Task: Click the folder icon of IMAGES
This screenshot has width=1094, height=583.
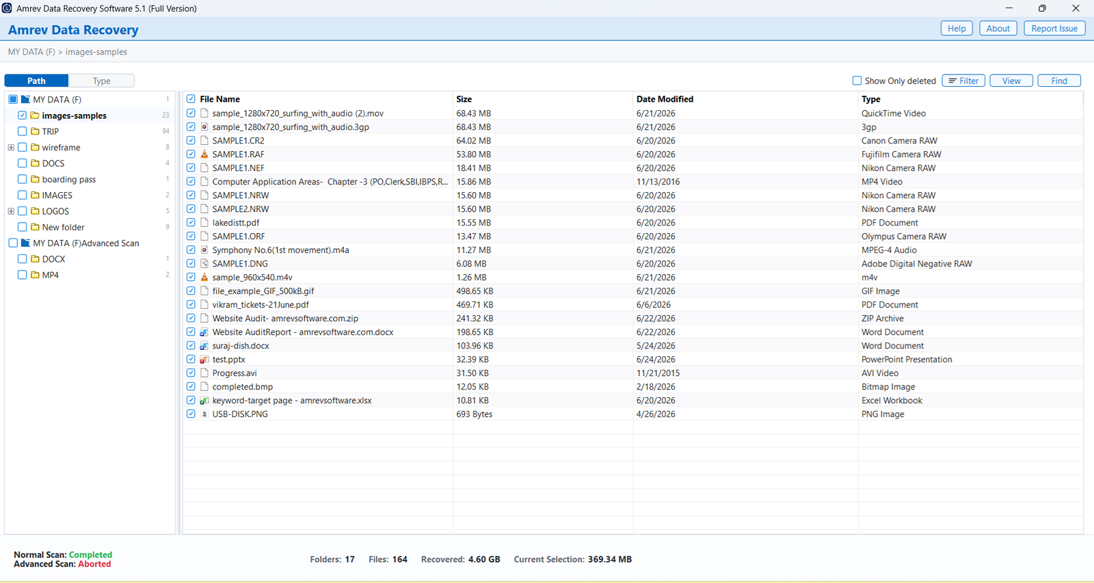Action: point(35,195)
